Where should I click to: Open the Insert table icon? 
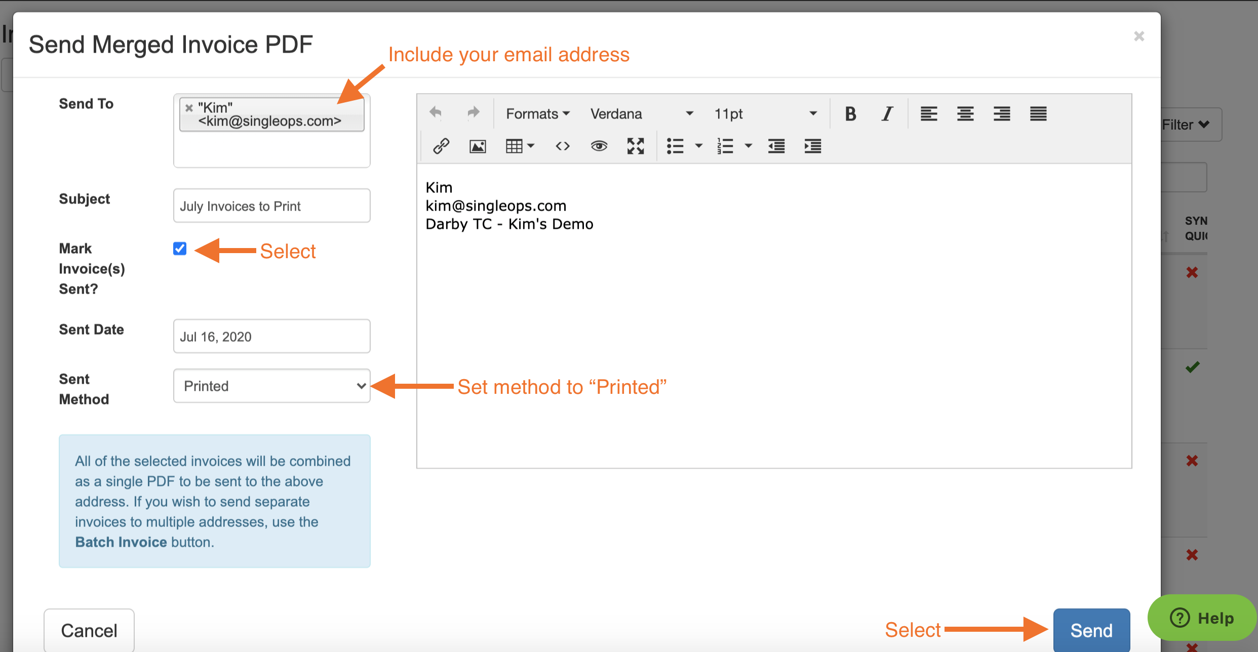(x=515, y=146)
